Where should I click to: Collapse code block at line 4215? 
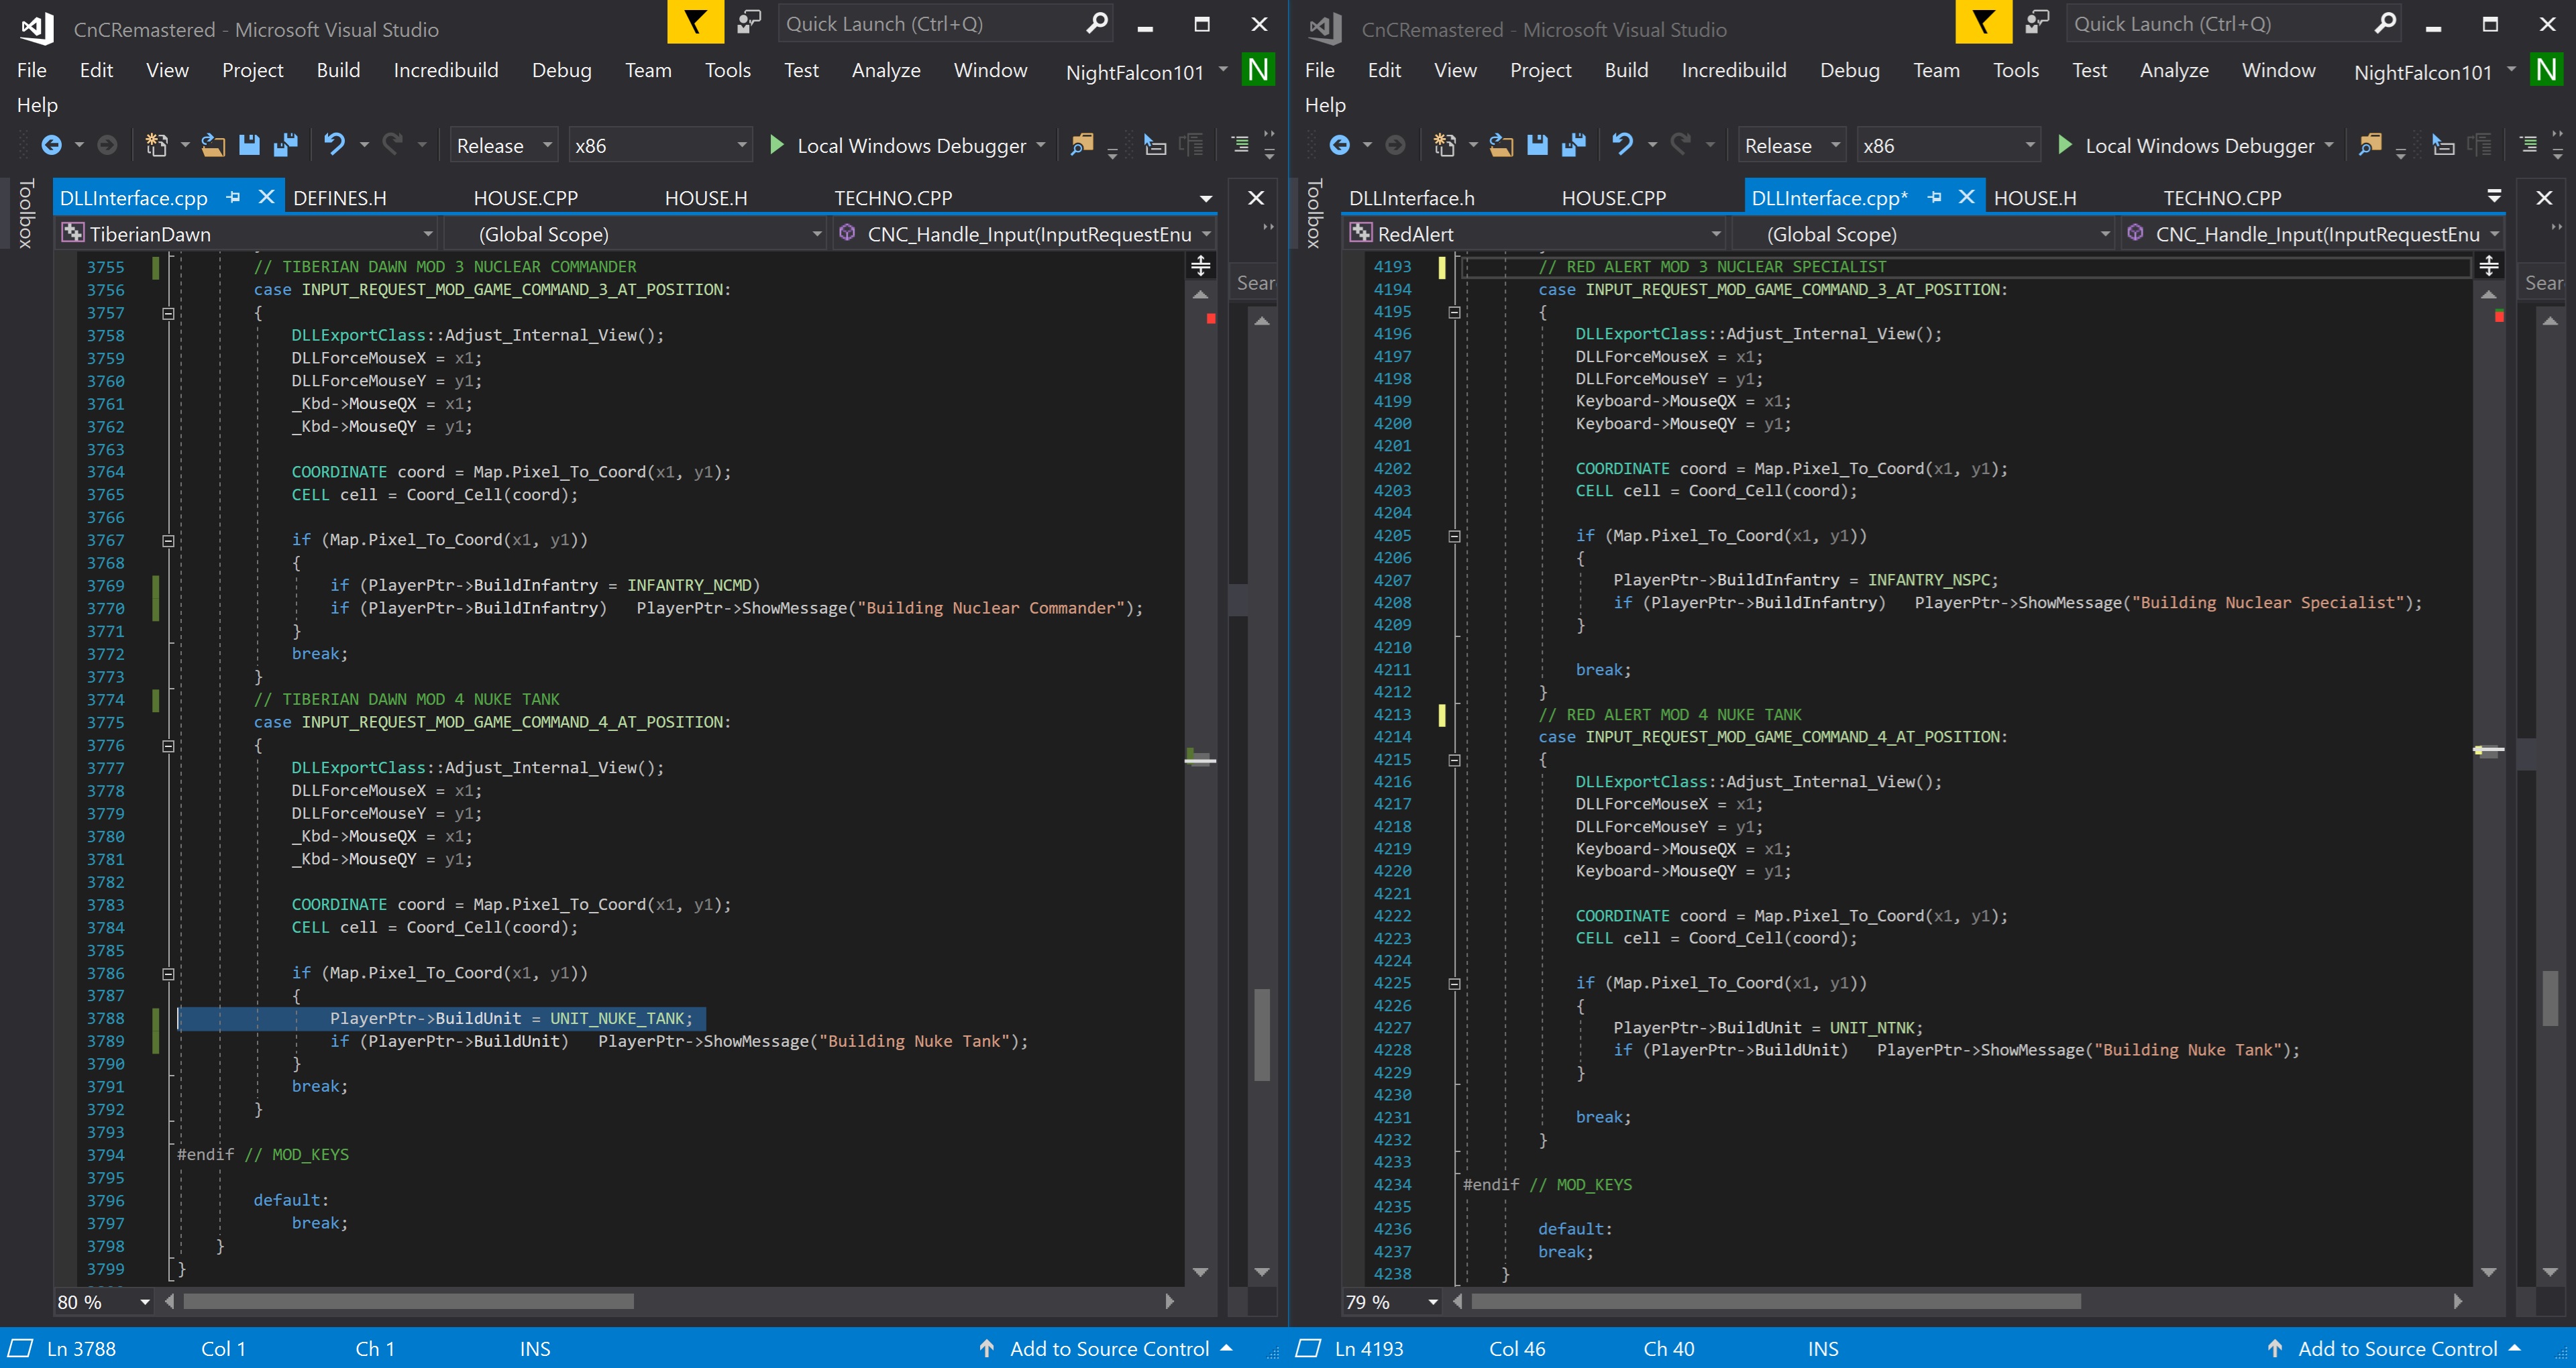1454,761
